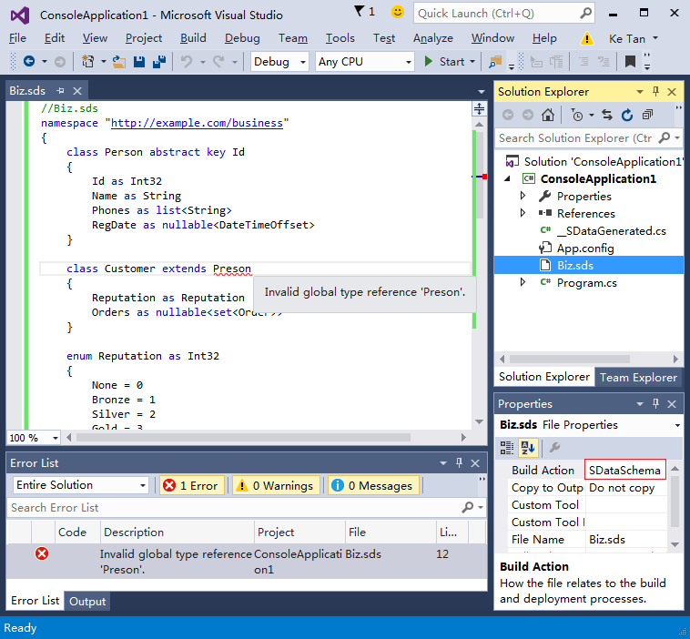Select the Invalid global type reference error row

click(x=247, y=562)
